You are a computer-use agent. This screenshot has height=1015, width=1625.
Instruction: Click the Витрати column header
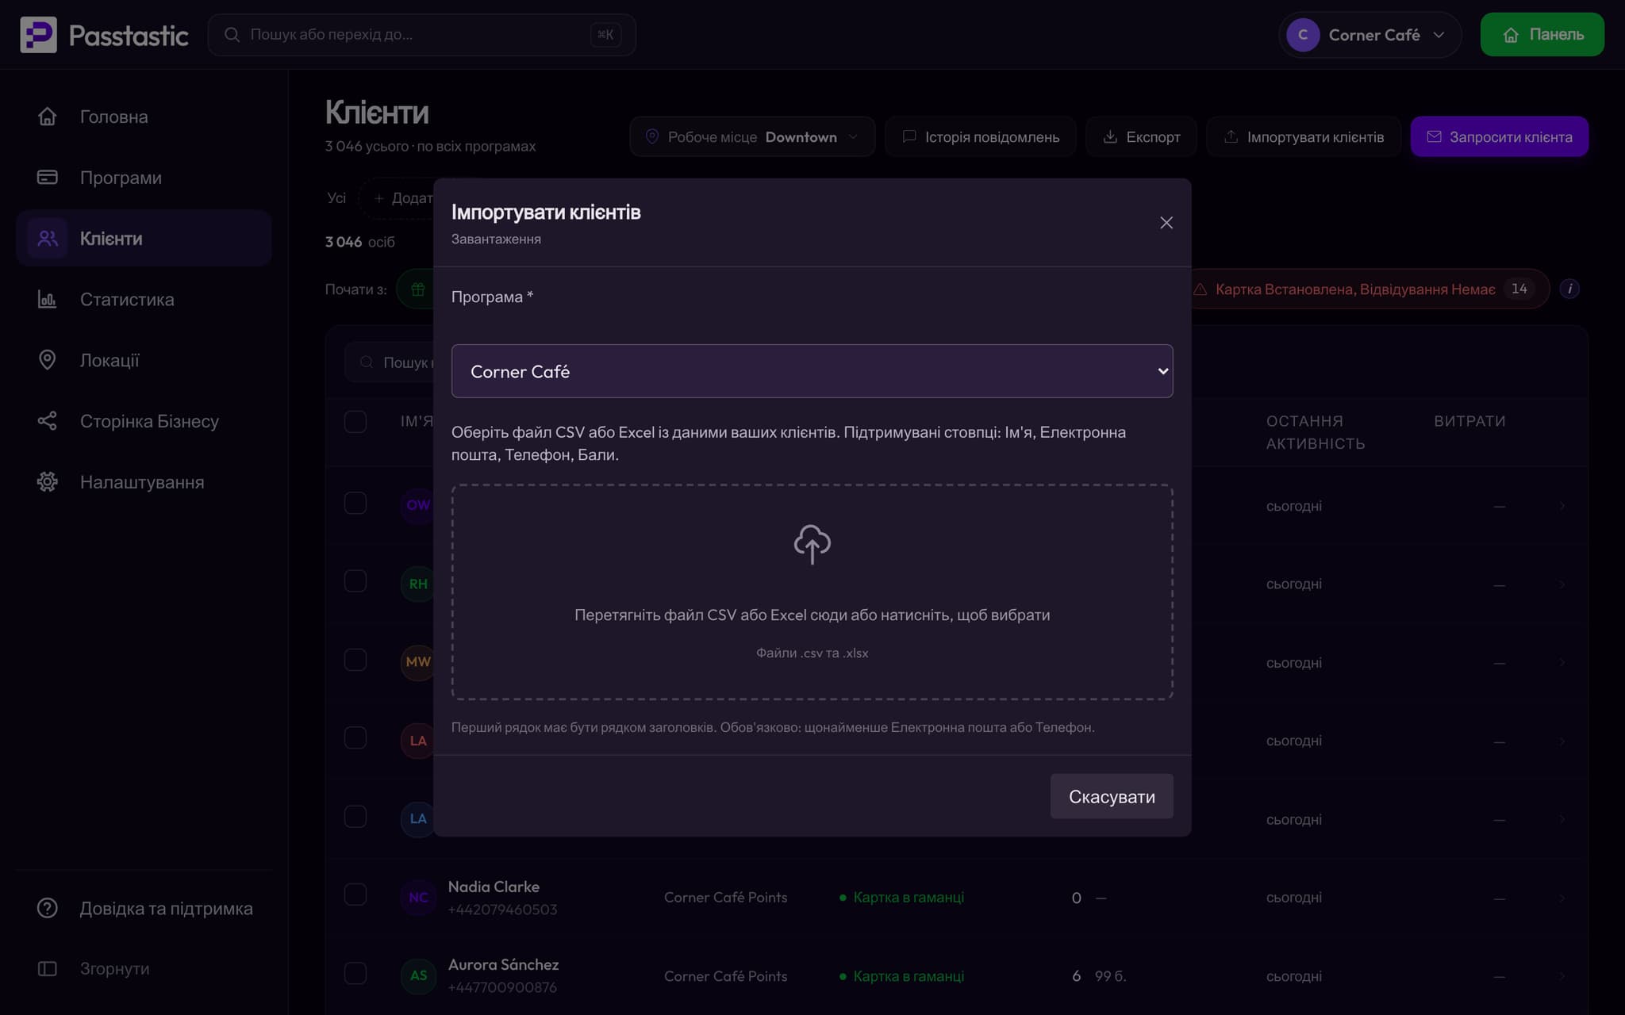(x=1469, y=421)
